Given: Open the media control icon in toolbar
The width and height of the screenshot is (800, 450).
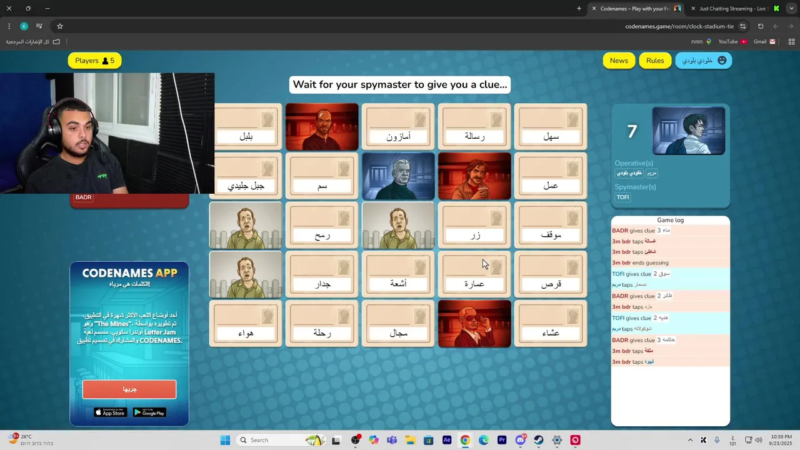Looking at the screenshot, I should [x=39, y=26].
